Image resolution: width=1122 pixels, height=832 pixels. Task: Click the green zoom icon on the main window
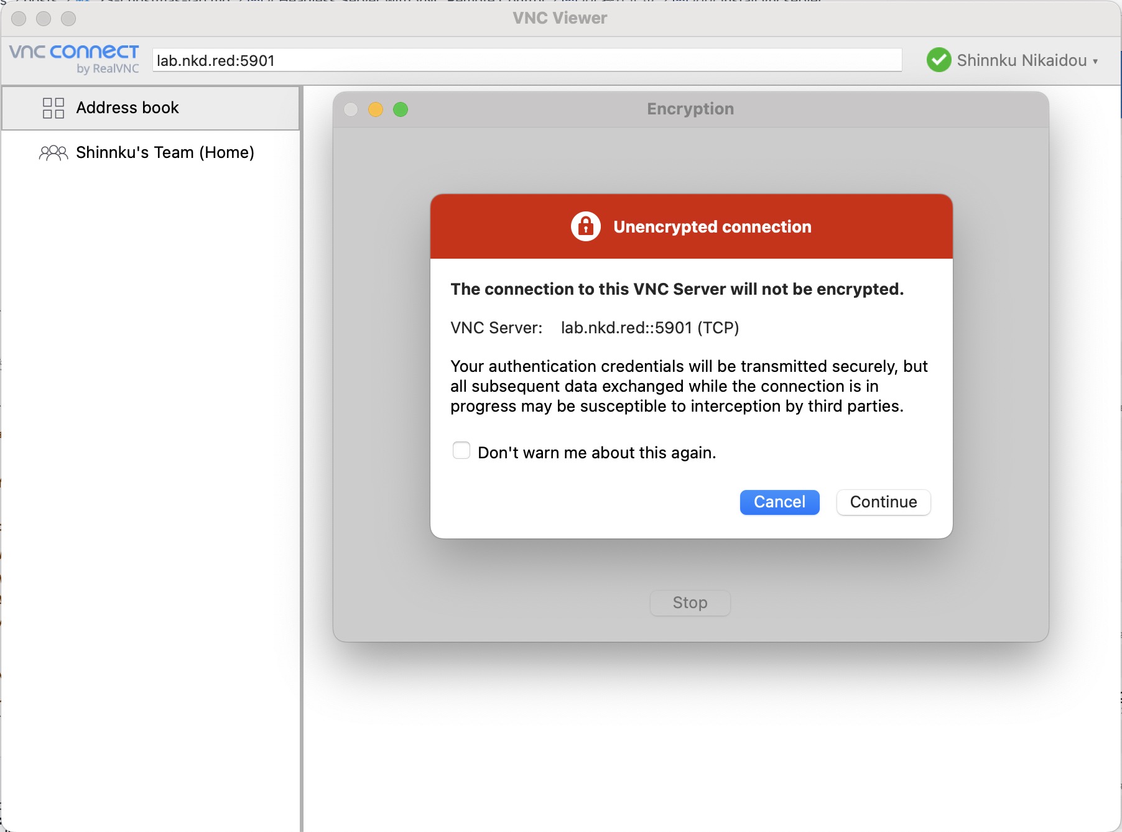[68, 19]
